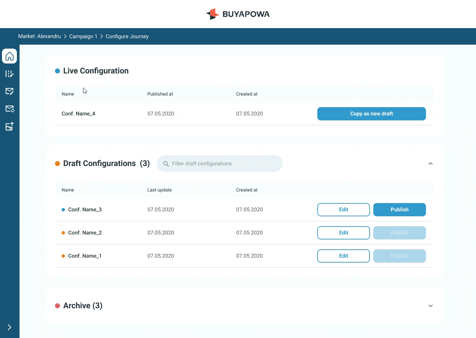The height and width of the screenshot is (338, 476).
Task: Click the Draft Configurations (3) heading
Action: (x=106, y=163)
